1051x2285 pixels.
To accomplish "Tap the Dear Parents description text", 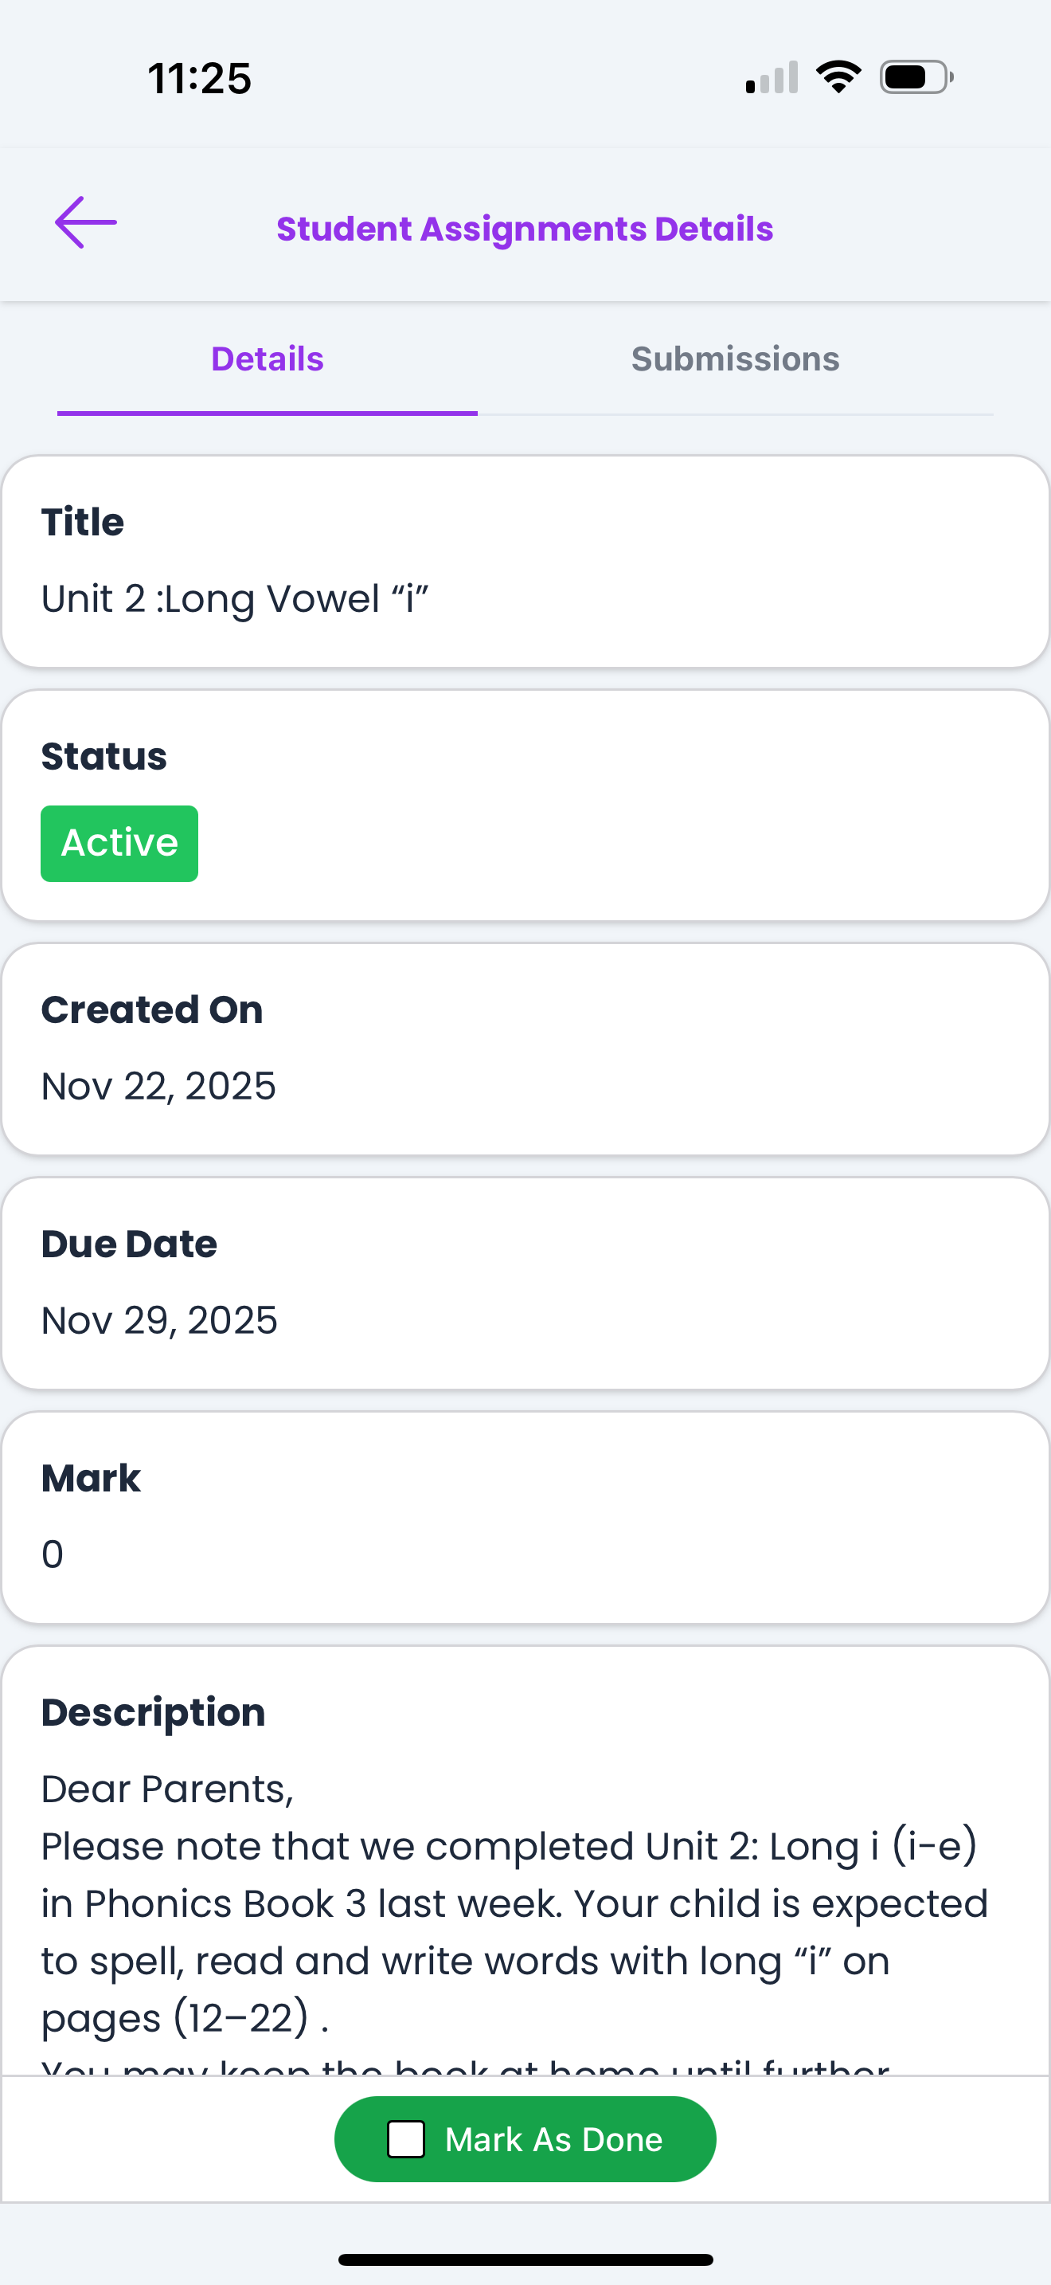I will (x=167, y=1789).
